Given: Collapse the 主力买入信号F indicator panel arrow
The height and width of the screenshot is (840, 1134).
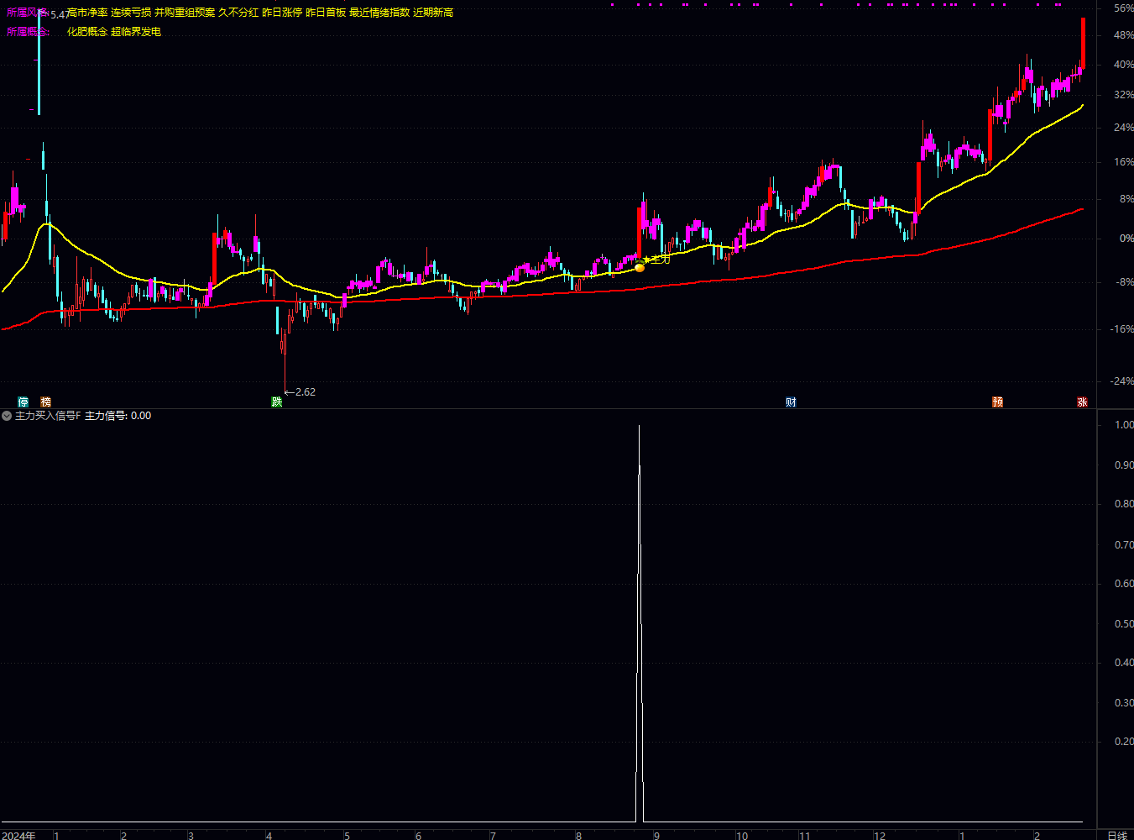Looking at the screenshot, I should pos(7,416).
